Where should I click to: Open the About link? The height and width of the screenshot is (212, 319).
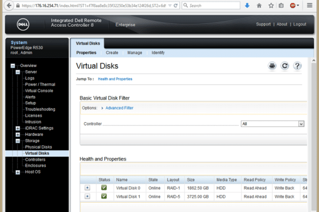(282, 24)
